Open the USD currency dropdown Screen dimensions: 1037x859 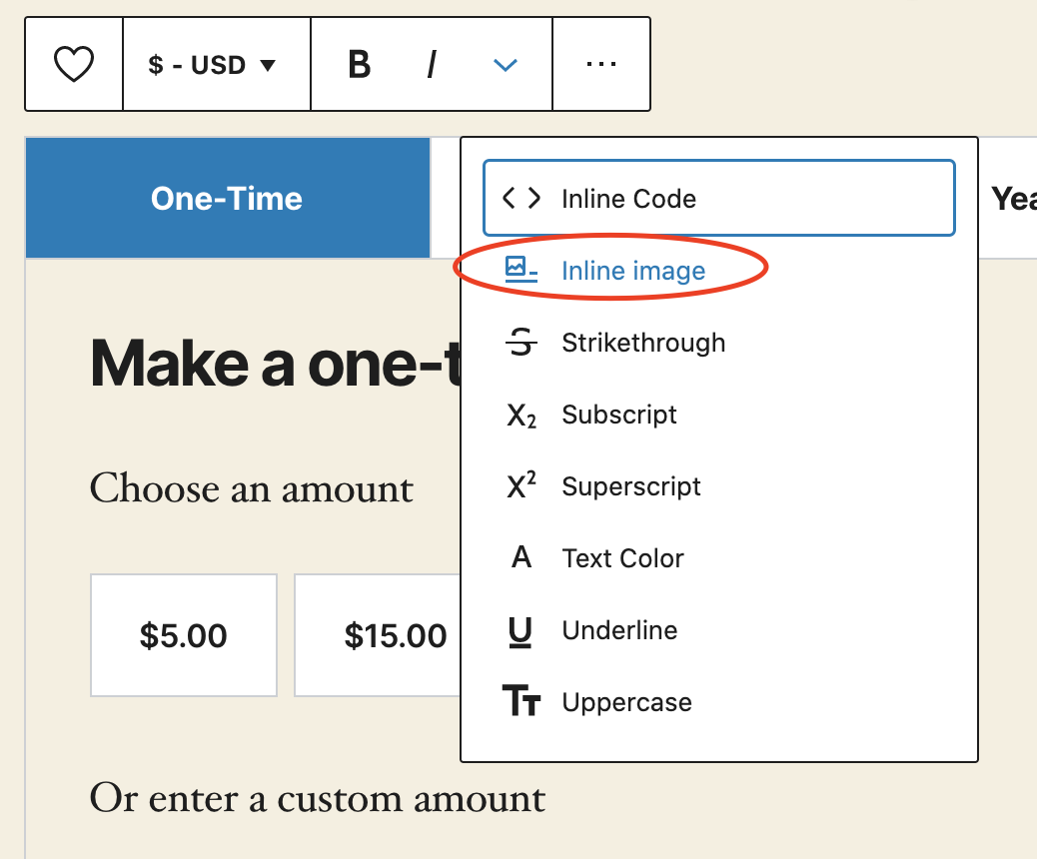point(212,64)
